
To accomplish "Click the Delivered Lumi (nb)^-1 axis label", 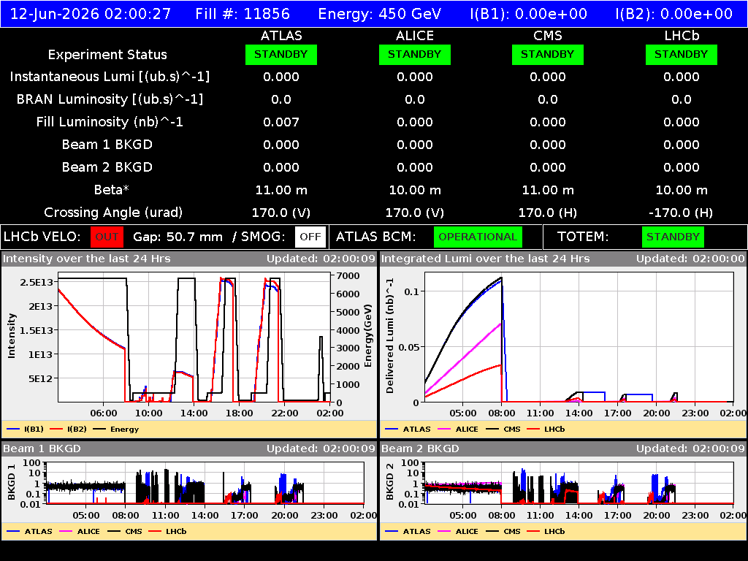I will pos(390,336).
